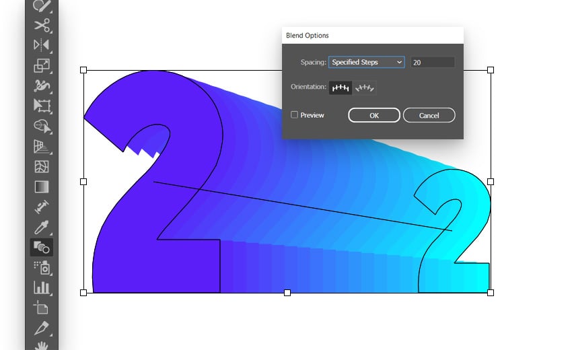Screen dimensions: 572x350
Task: Click the Blend Options title bar
Action: coord(372,36)
